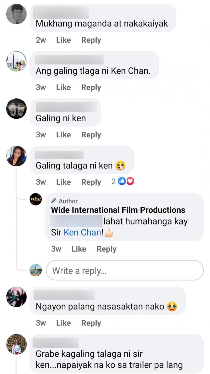210x374 pixels.
Task: Click avatar beside "Ang galing tlaga ni Ken Chan"
Action: pyautogui.click(x=16, y=61)
